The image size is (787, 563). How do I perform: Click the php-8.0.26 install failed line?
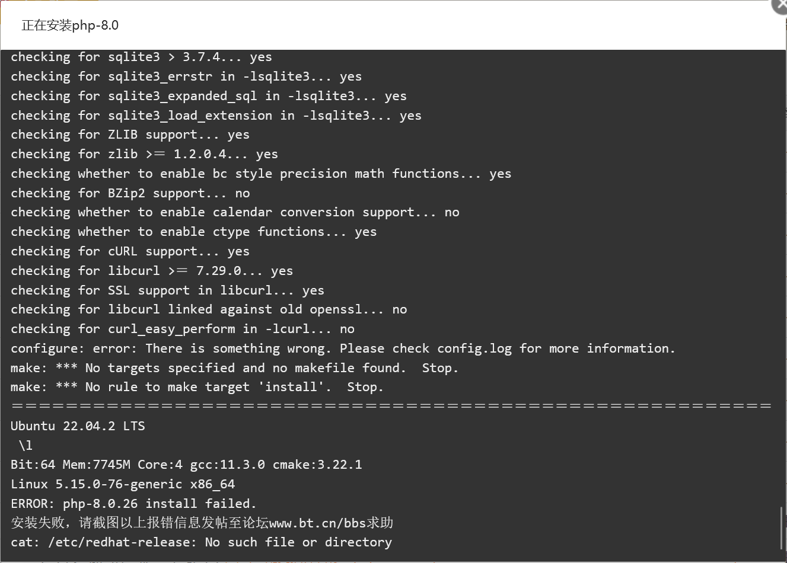click(x=133, y=504)
